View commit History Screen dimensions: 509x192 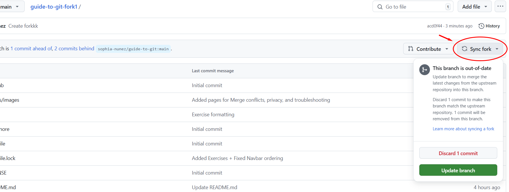pos(489,26)
